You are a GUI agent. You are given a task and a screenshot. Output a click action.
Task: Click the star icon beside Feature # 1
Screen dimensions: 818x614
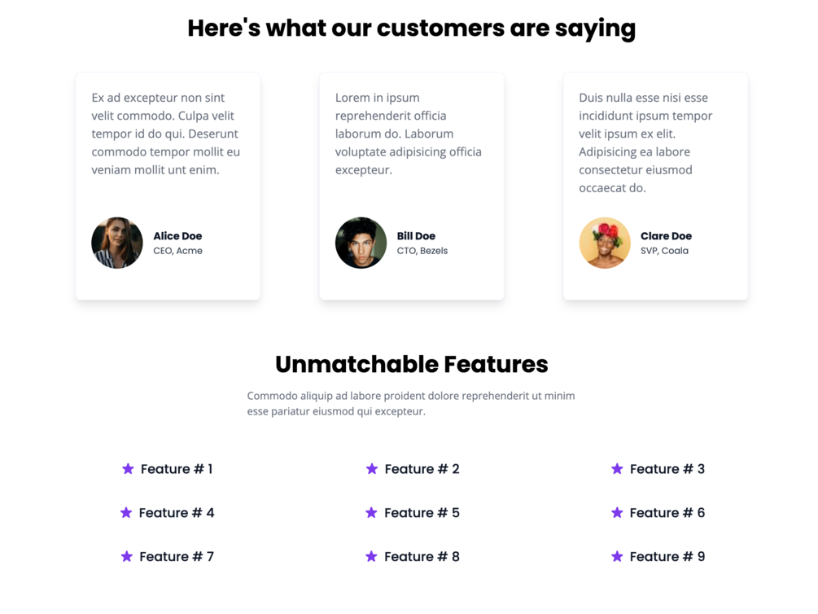[x=128, y=469]
